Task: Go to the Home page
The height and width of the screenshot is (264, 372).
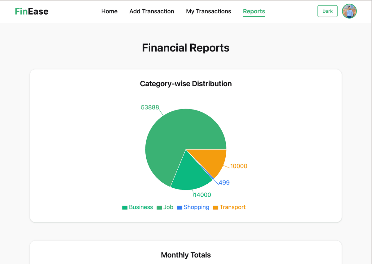Action: [x=109, y=11]
